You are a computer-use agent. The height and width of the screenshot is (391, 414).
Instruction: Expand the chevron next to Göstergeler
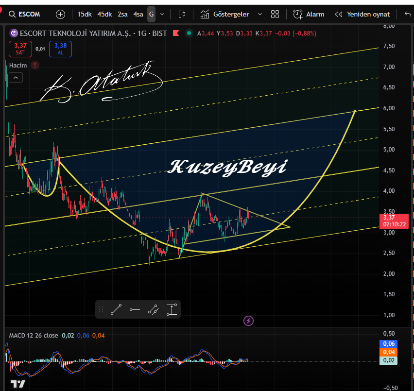(x=260, y=14)
